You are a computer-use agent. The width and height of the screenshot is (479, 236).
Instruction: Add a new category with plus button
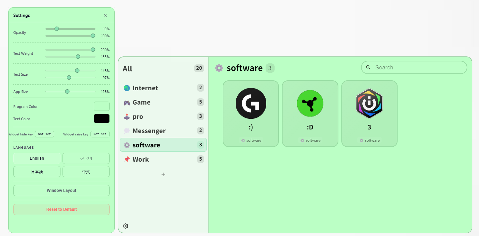click(x=163, y=175)
